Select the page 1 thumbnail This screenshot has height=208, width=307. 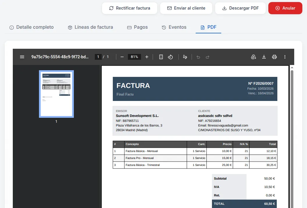[56, 94]
